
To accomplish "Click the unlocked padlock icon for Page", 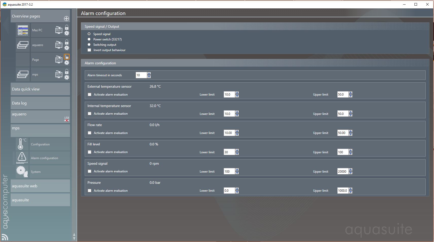I will (67, 57).
